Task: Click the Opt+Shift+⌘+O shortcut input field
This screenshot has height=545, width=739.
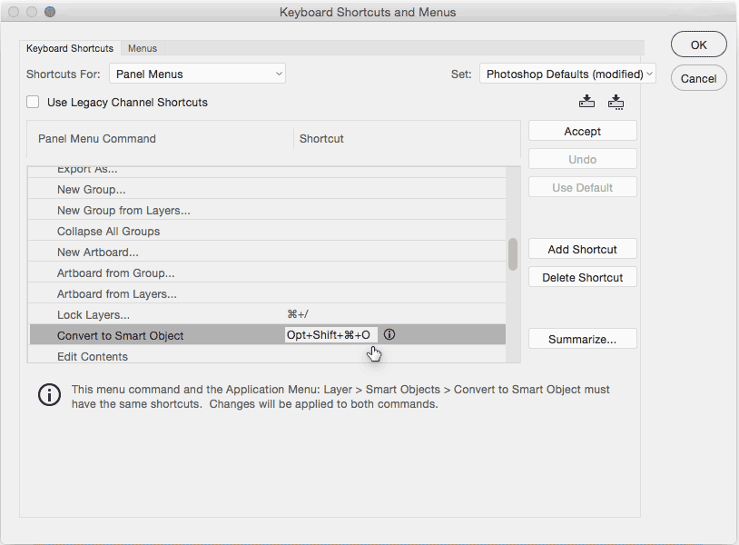Action: [330, 335]
